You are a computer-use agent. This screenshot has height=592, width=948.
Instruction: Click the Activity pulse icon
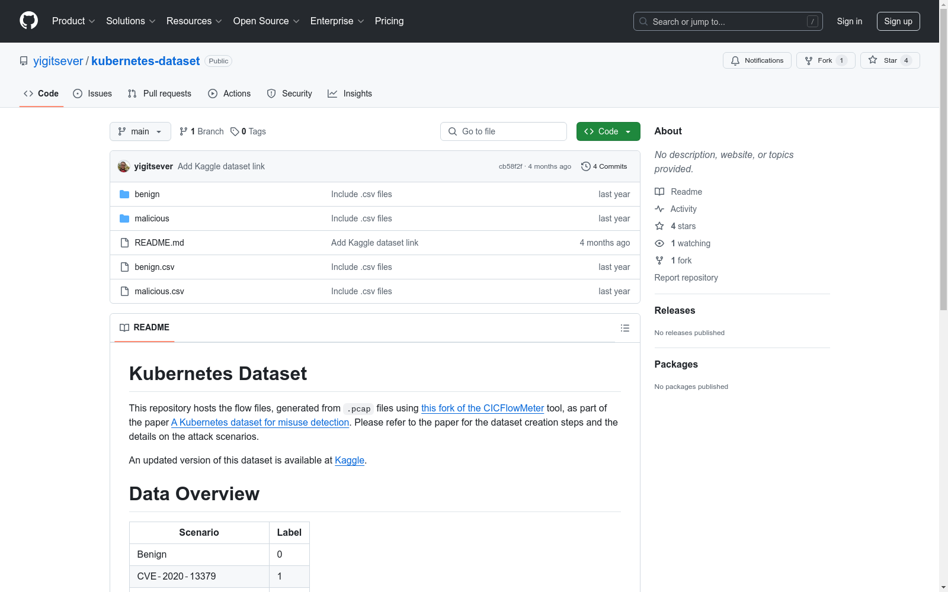(x=659, y=209)
